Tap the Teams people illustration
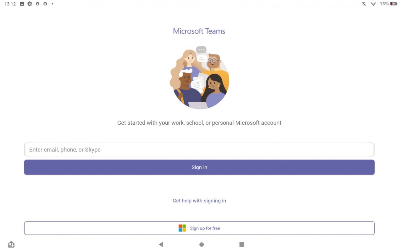 (199, 77)
